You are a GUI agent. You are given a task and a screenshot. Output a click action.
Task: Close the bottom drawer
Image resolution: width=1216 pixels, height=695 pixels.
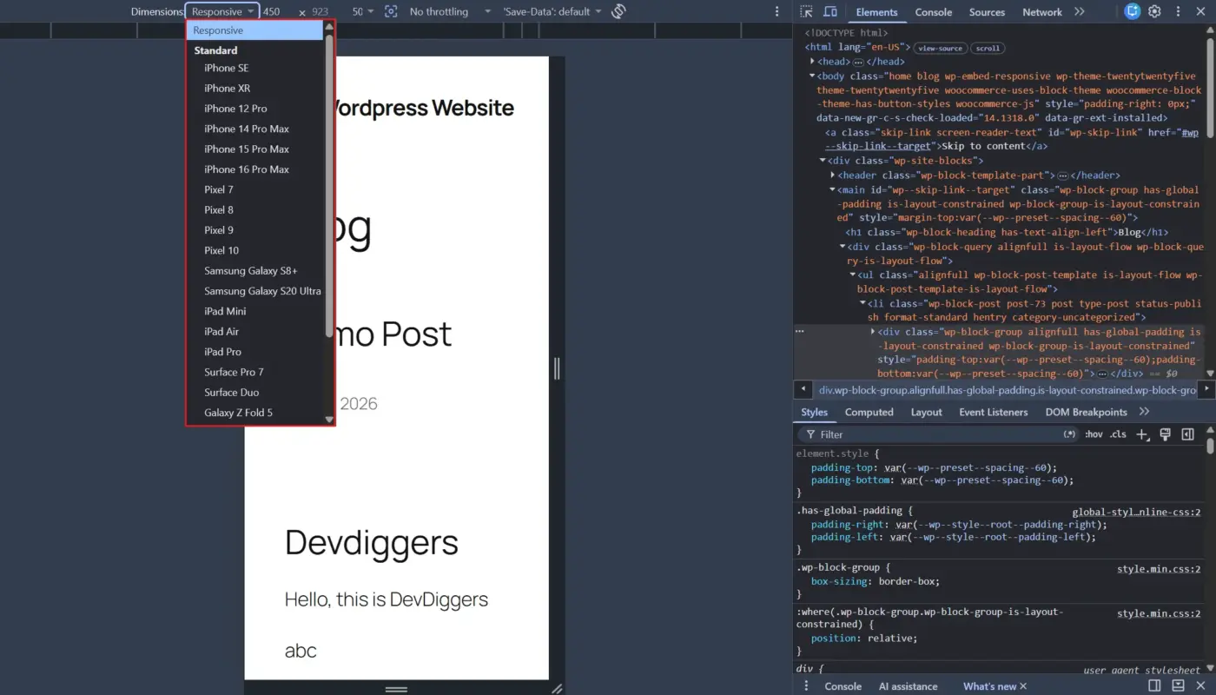click(x=1200, y=686)
